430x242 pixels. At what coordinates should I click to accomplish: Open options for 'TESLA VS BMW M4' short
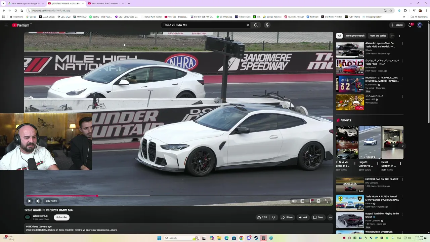pyautogui.click(x=355, y=164)
